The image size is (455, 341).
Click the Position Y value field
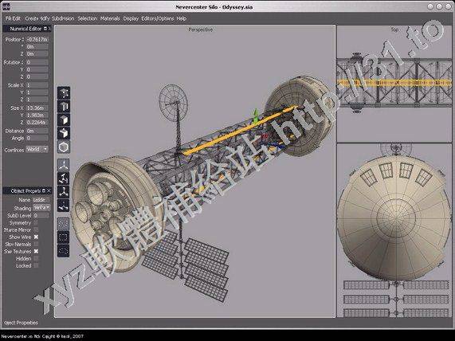pyautogui.click(x=37, y=46)
